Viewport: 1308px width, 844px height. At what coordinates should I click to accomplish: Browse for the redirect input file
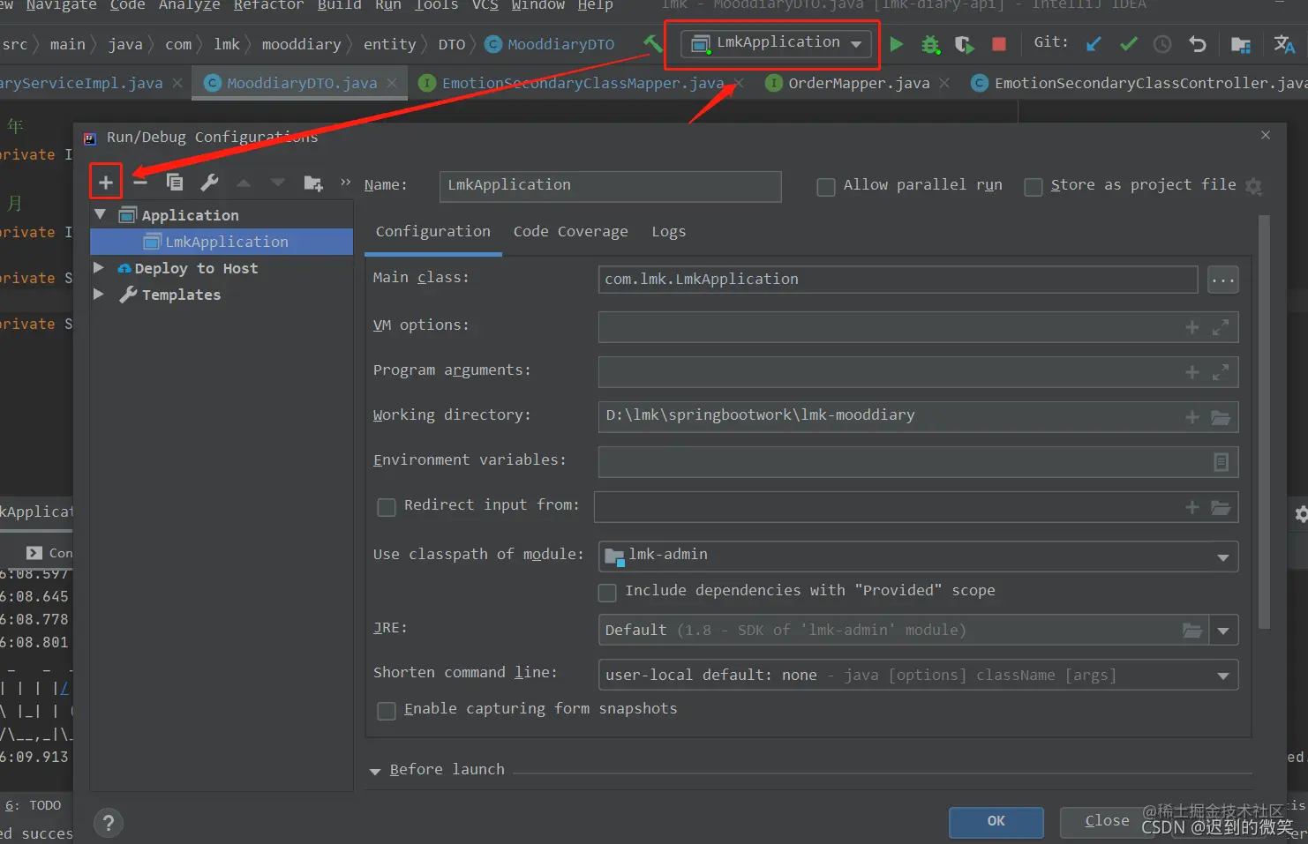click(x=1221, y=507)
